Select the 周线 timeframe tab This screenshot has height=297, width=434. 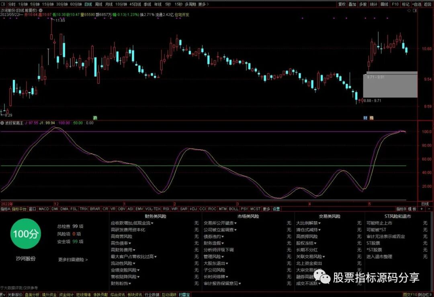(98, 4)
